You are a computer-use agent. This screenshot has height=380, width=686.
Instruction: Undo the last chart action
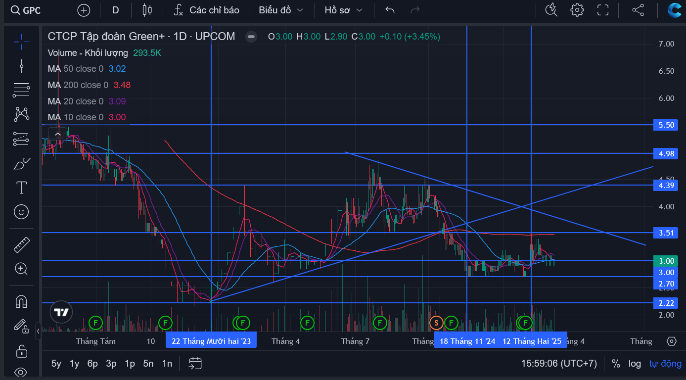(x=390, y=10)
